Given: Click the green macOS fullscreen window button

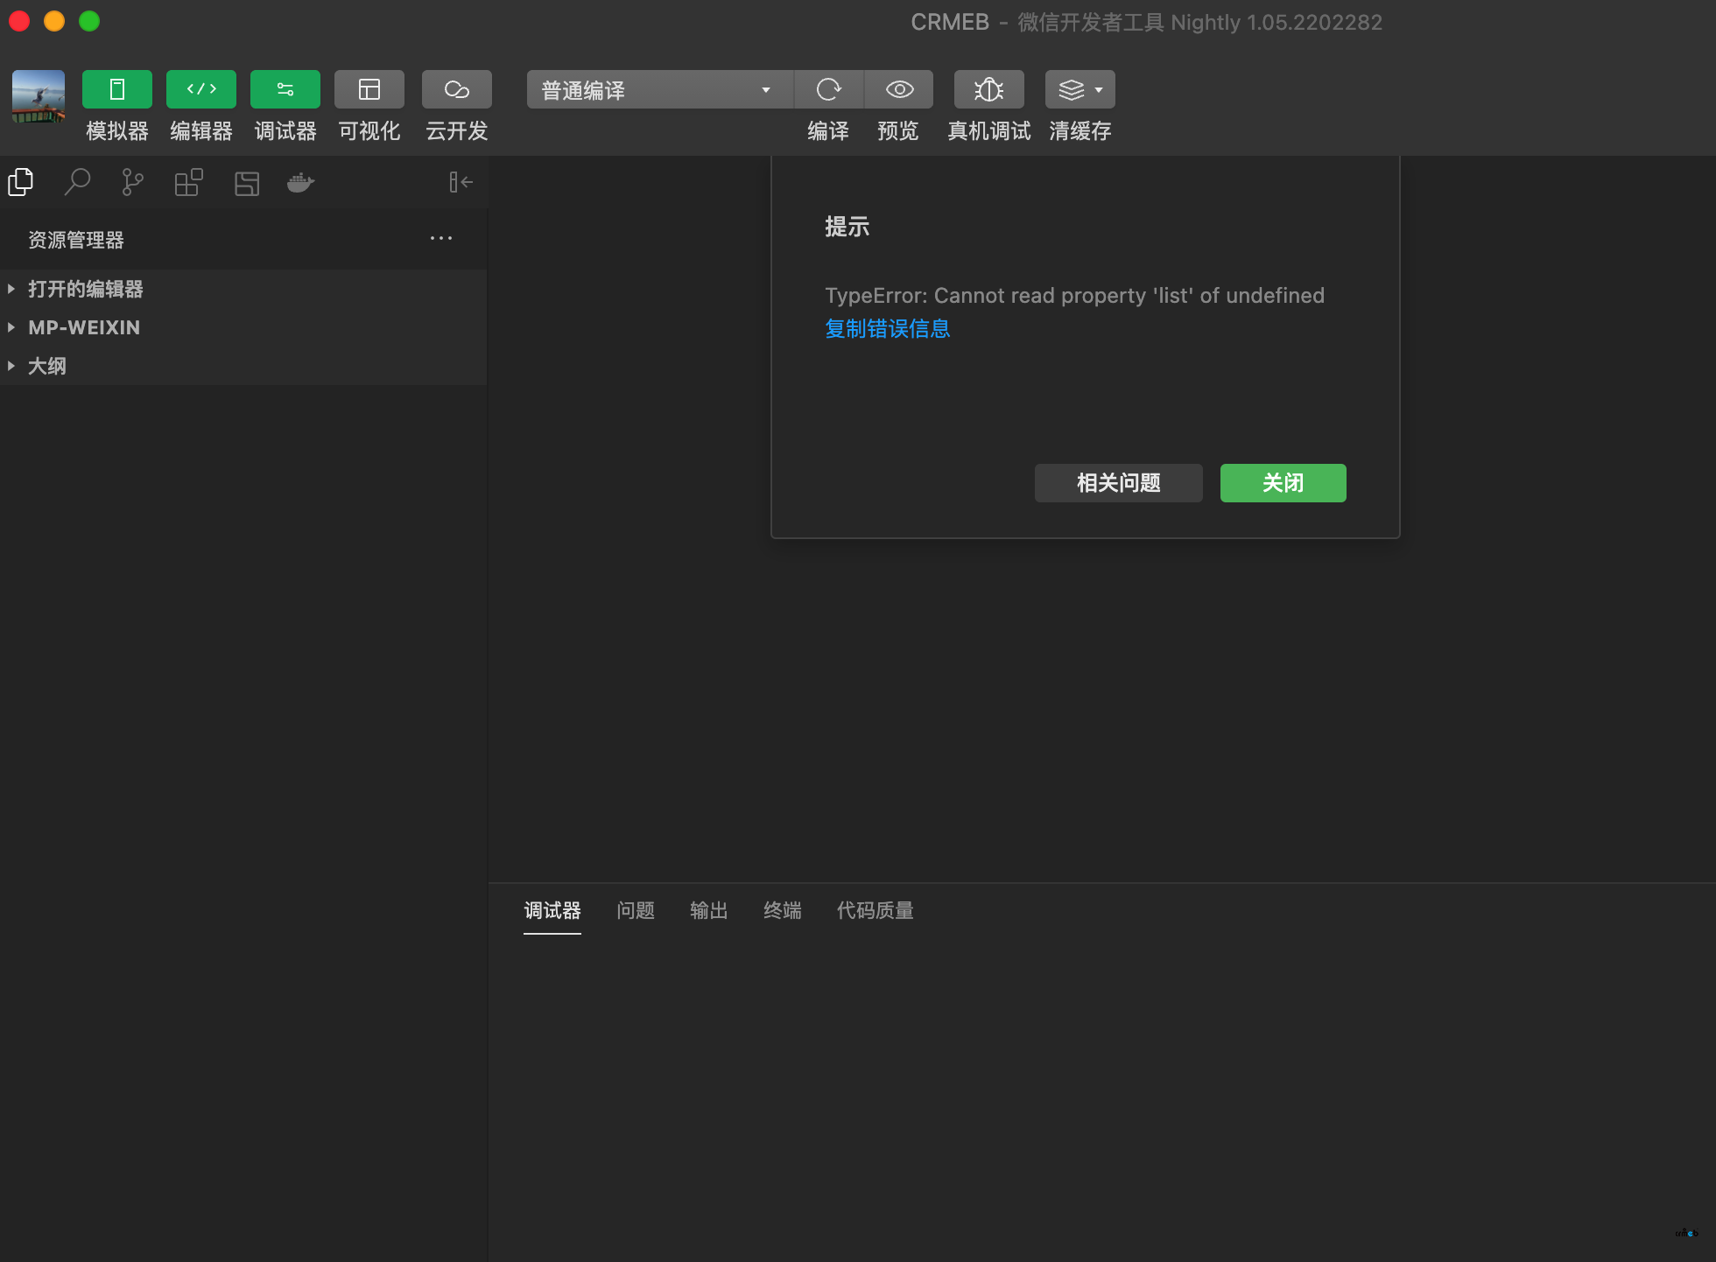Looking at the screenshot, I should [89, 21].
